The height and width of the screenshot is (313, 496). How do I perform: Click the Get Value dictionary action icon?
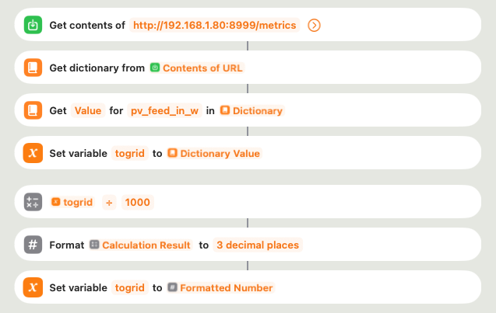pyautogui.click(x=33, y=110)
